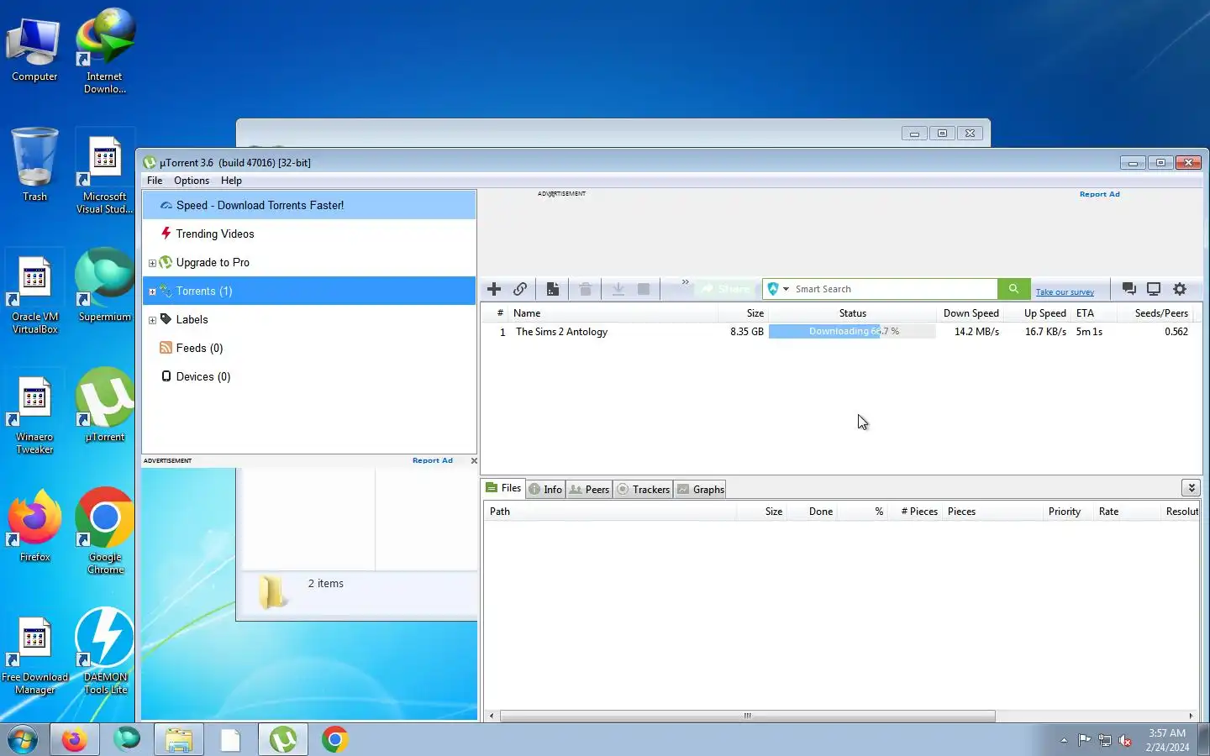1210x756 pixels.
Task: Collapse the detail pane with chevron button
Action: click(1191, 488)
